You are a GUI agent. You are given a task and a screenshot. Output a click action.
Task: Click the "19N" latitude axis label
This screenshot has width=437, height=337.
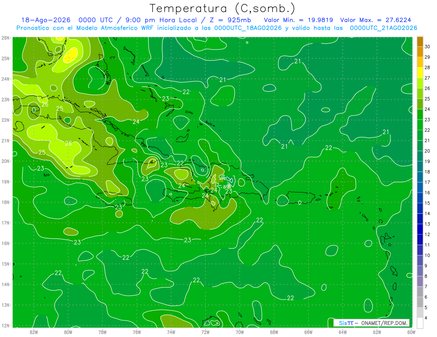click(x=5, y=181)
